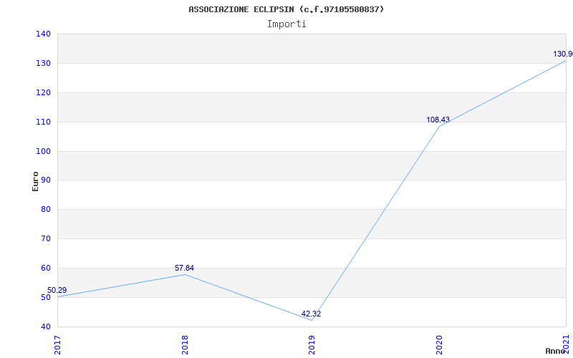Click the 90 y-axis tick label
Image resolution: width=573 pixels, height=358 pixels.
[x=46, y=180]
